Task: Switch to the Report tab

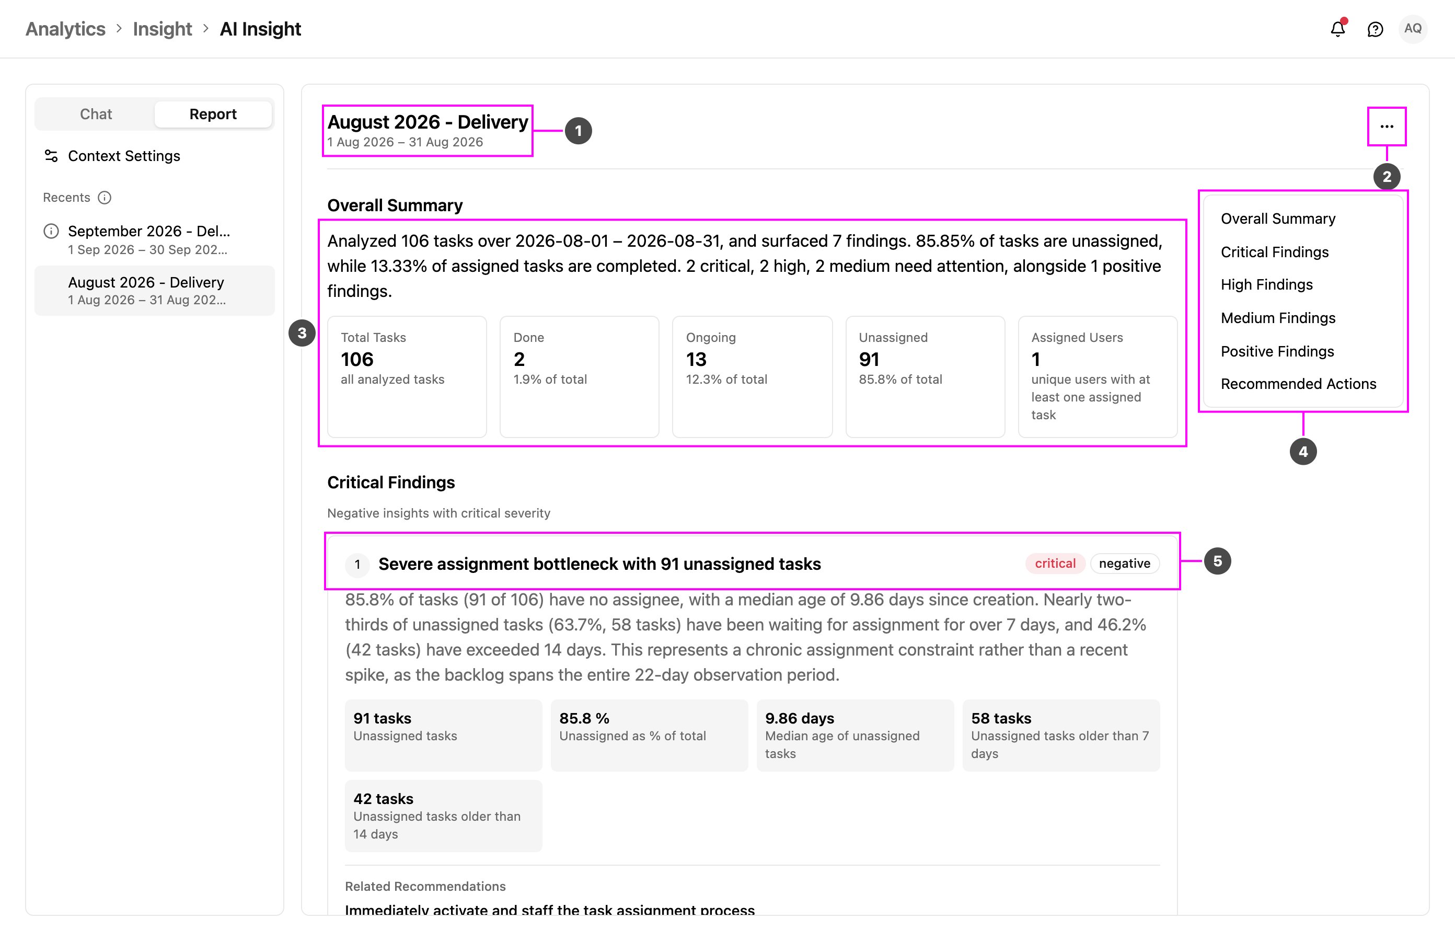Action: [x=213, y=114]
